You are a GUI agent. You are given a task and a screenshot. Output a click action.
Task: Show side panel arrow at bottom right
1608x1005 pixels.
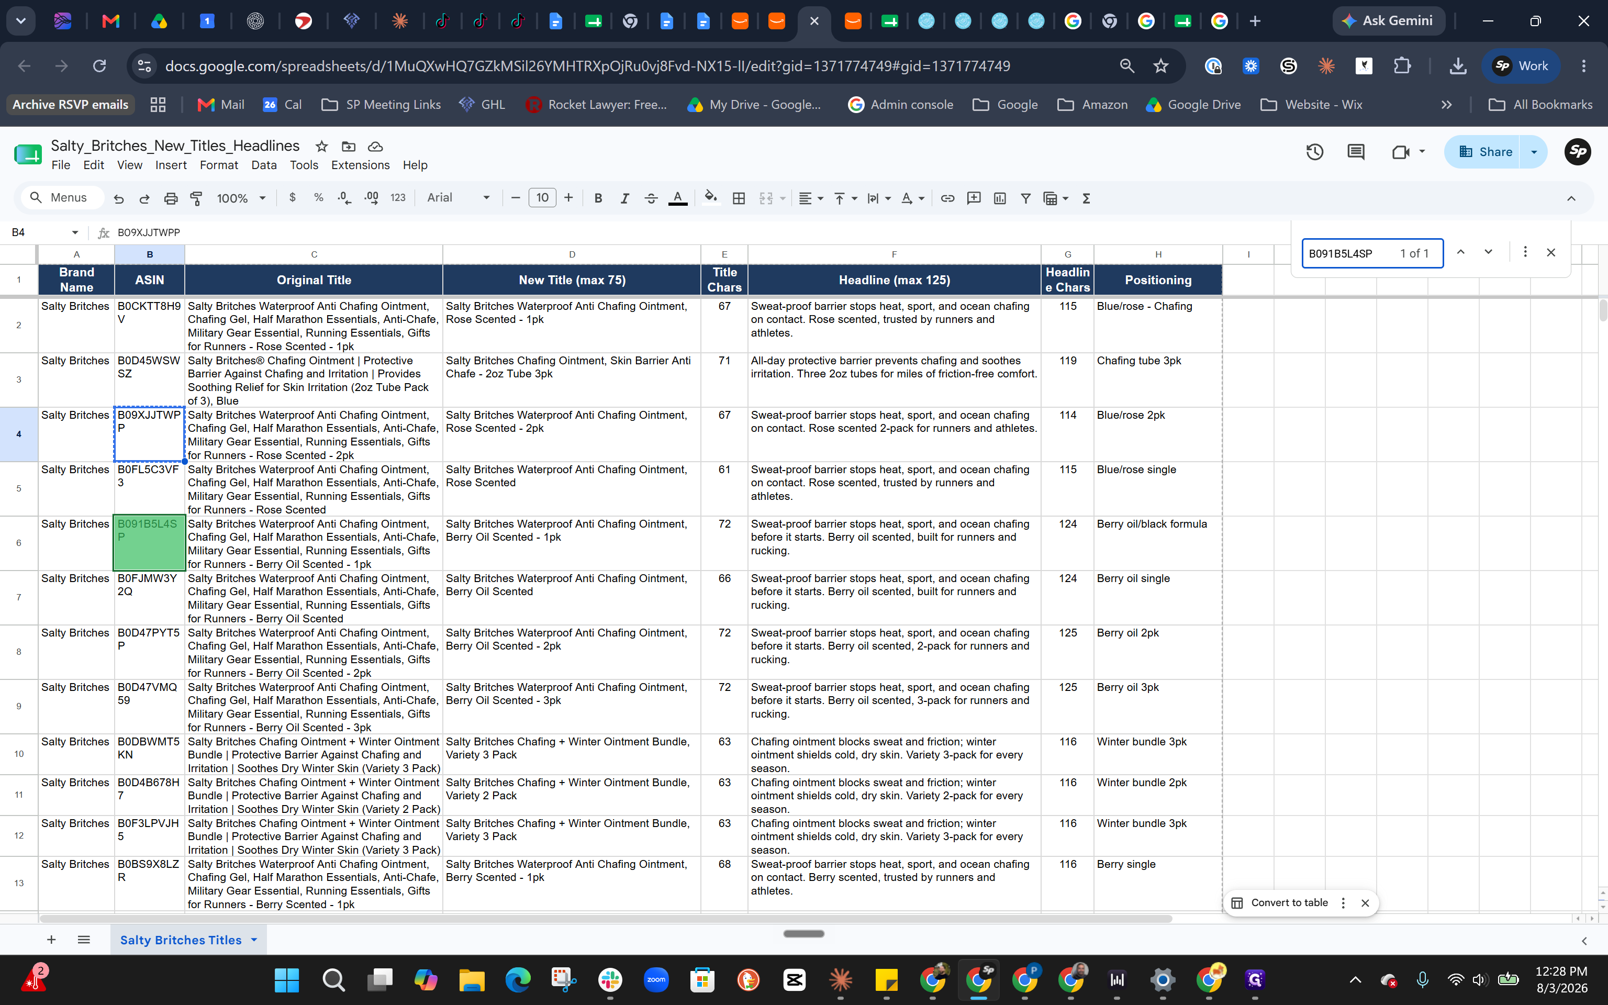[x=1584, y=941]
